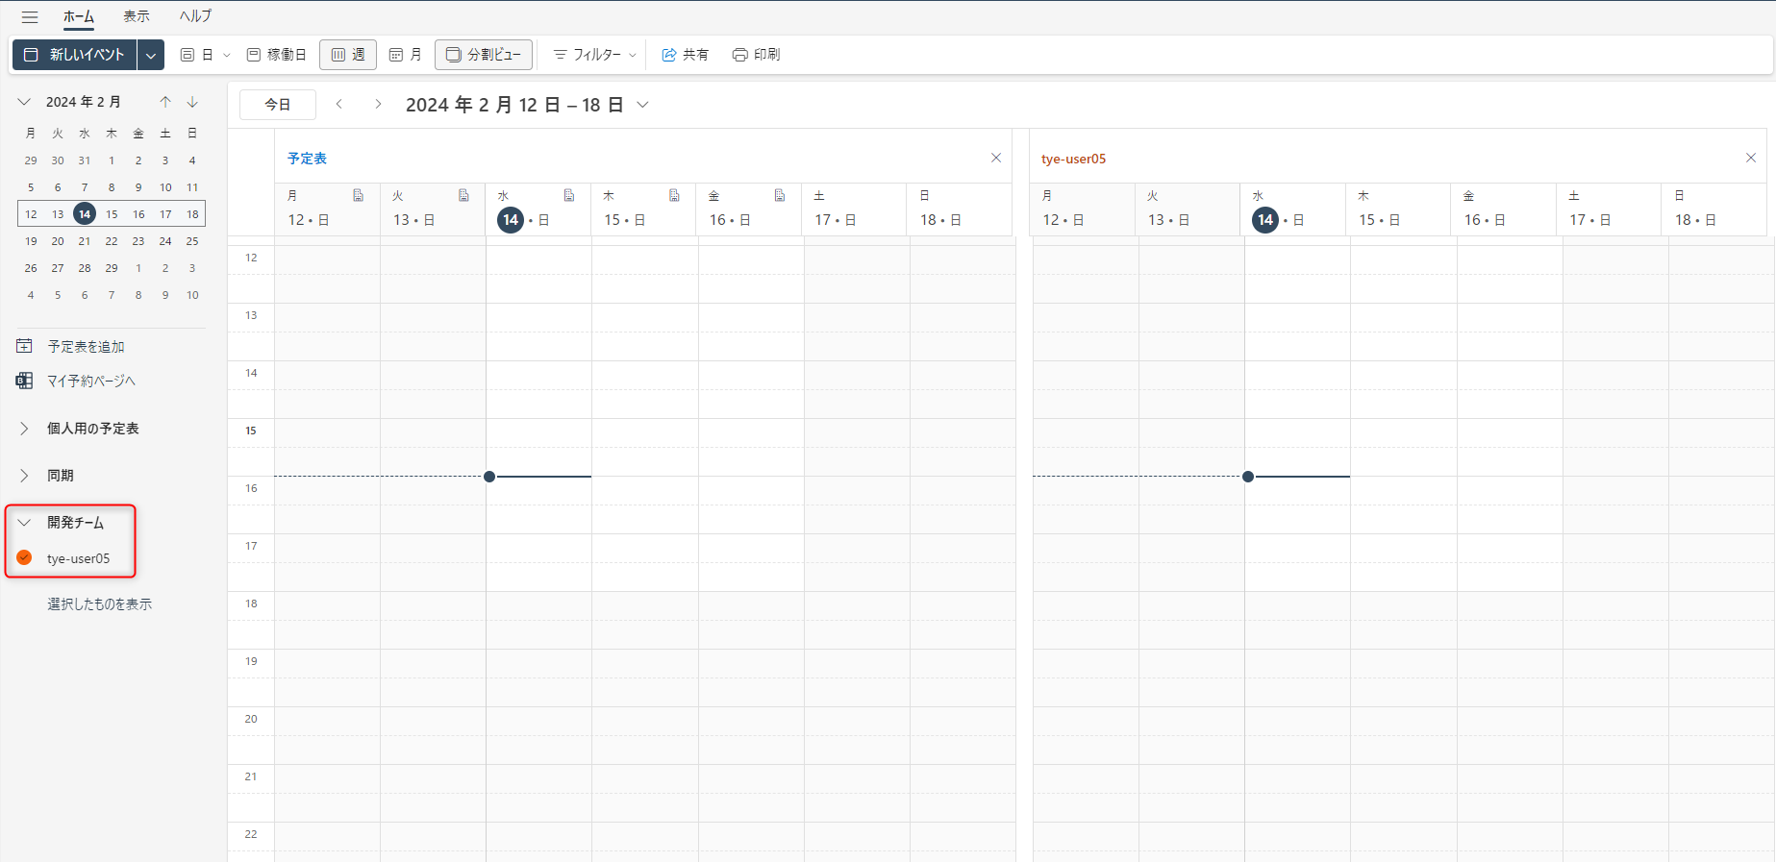Navigate to the next week chevron
Viewport: 1776px width, 862px height.
click(378, 104)
